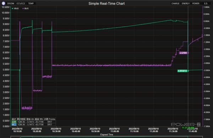The image size is (213, 138).
Task: Click the overview scrollbar strip below the chart
Action: [x=106, y=137]
